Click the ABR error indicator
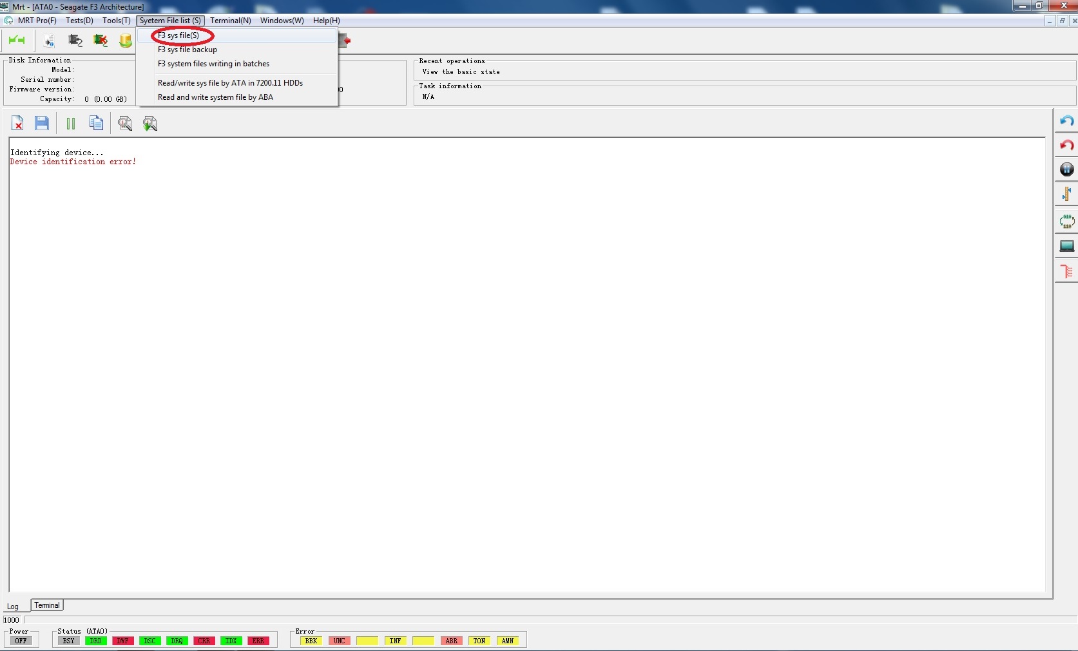Image resolution: width=1078 pixels, height=651 pixels. 452,641
